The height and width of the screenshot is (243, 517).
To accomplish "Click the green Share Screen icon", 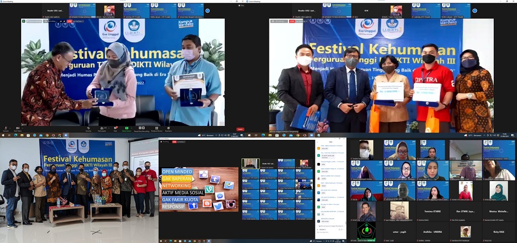I will click(127, 129).
